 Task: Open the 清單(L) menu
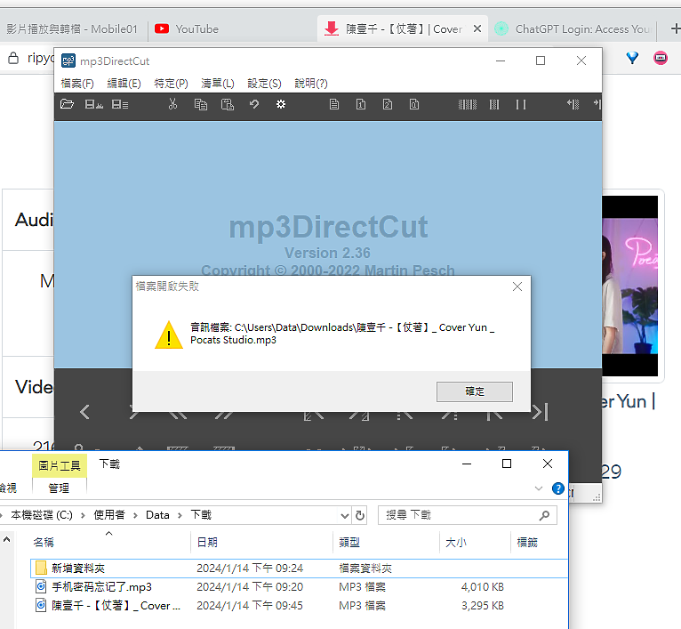pos(218,84)
